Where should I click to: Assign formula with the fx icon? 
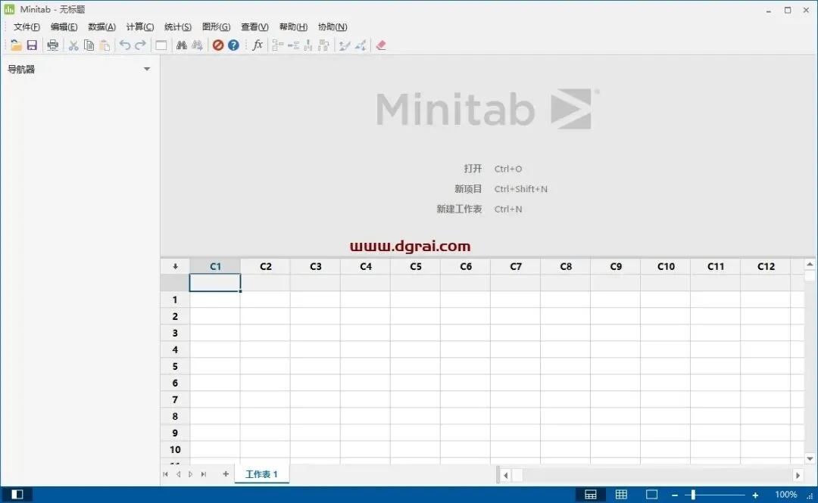tap(258, 45)
